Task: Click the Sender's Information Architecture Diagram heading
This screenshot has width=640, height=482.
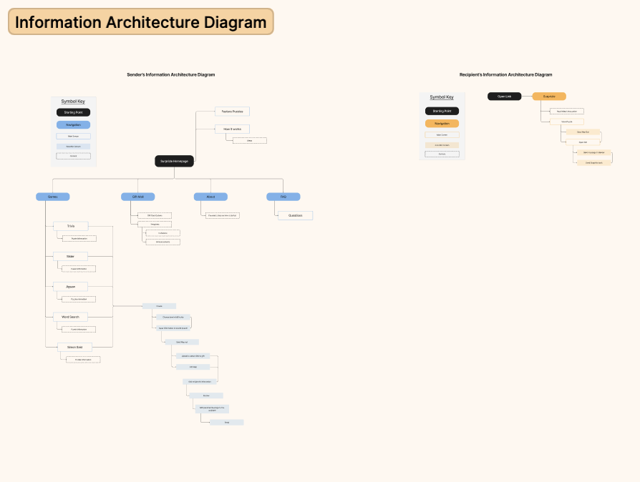Action: click(x=170, y=74)
